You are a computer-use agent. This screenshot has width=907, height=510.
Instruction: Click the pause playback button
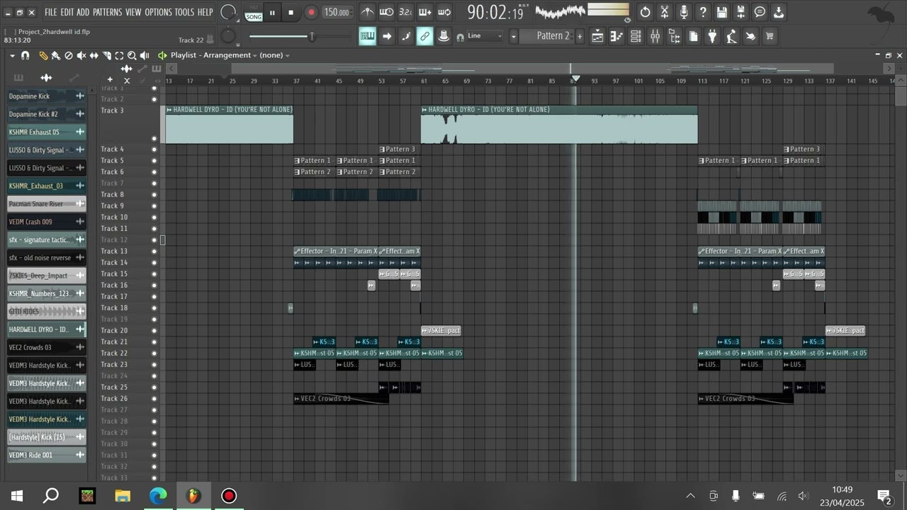point(272,13)
